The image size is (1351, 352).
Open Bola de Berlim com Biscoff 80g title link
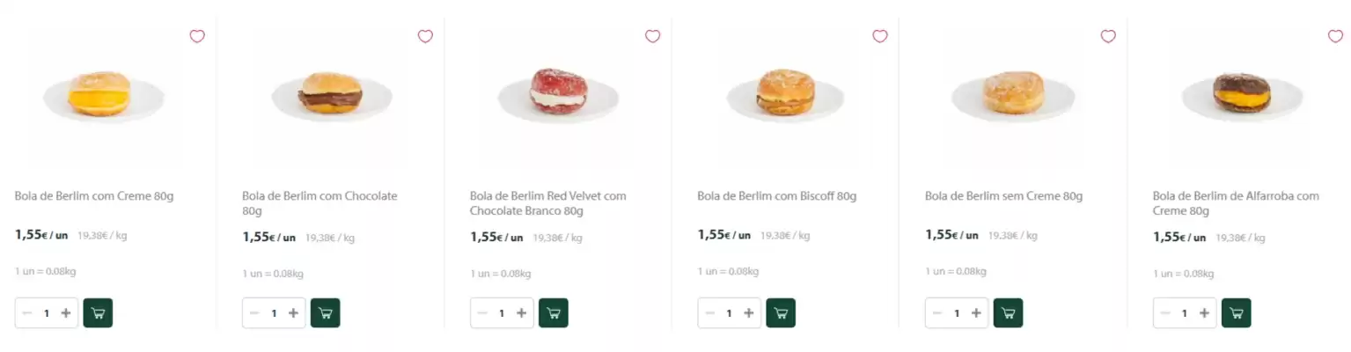coord(776,196)
